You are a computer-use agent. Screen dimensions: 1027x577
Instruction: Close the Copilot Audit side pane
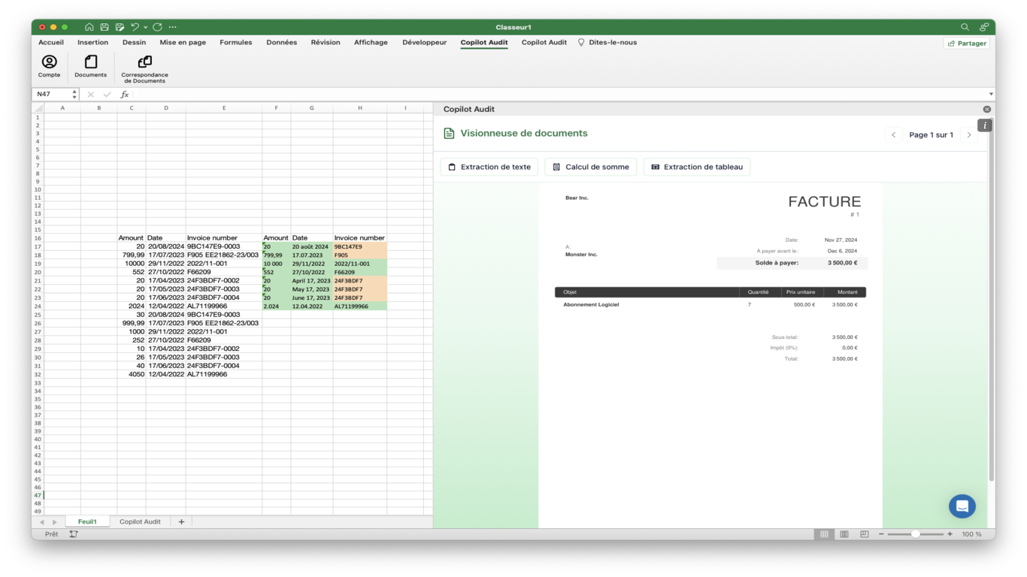[987, 110]
